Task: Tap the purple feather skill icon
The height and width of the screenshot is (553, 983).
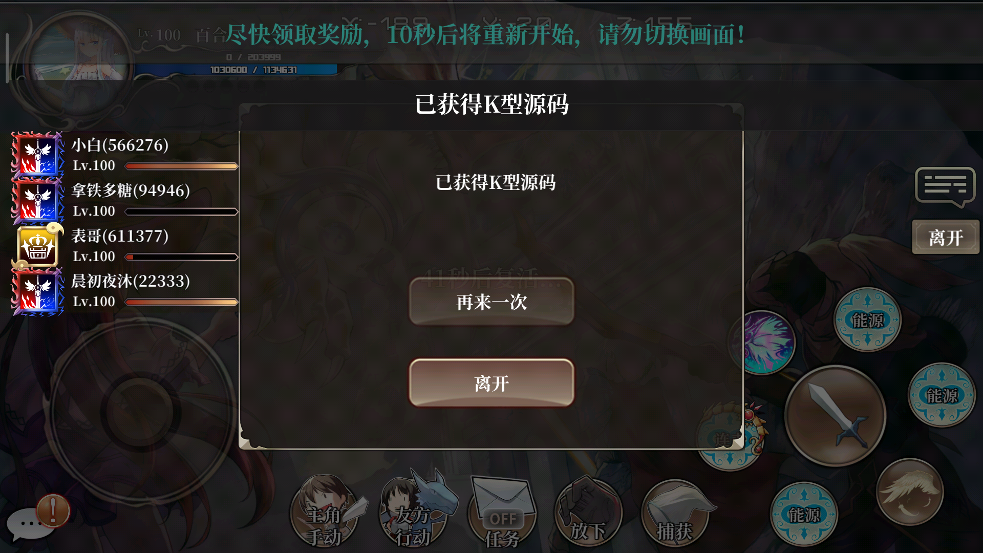Action: [762, 343]
